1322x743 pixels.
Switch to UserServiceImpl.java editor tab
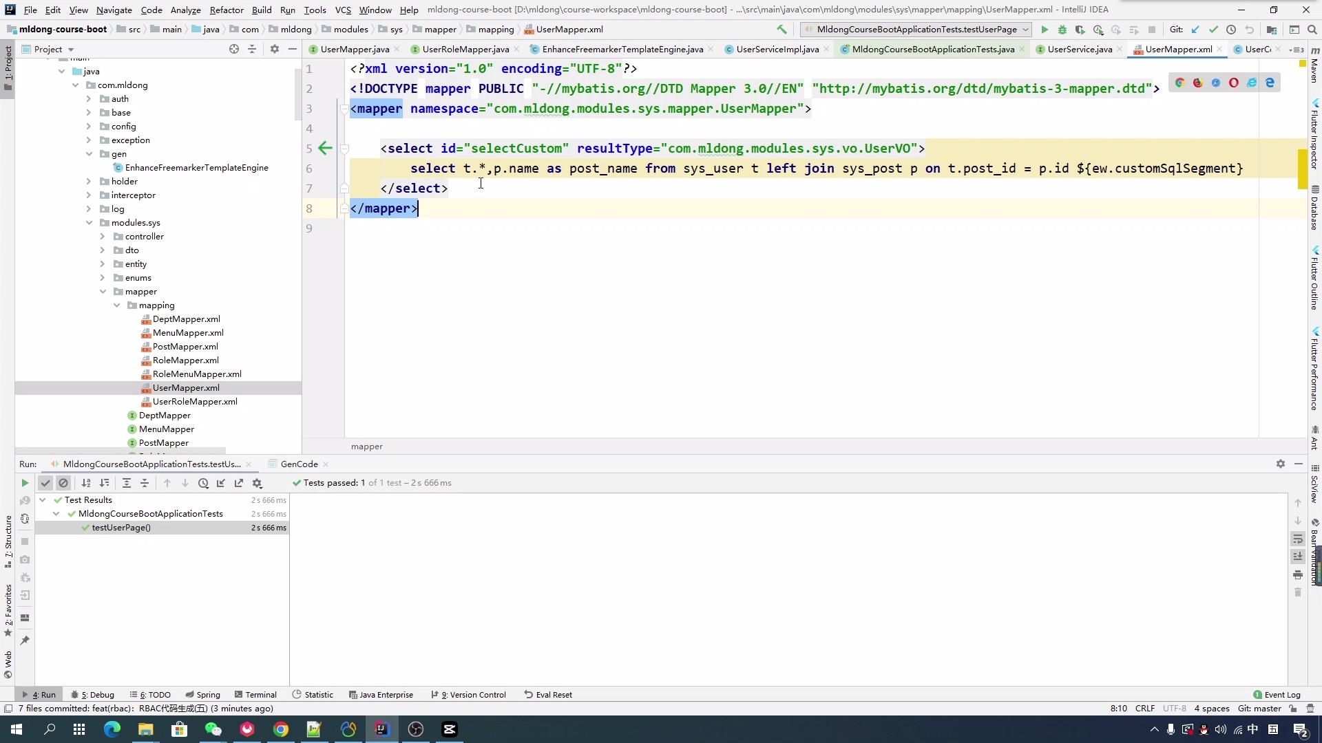(x=777, y=49)
